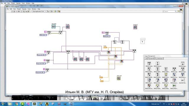The image size is (189, 106).
Task: Pick IMAQ Cast Image from the palette
Action: click(x=166, y=74)
